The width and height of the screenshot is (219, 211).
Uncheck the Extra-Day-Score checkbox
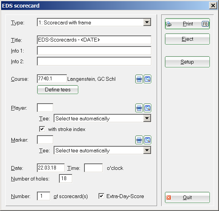coord(101,196)
